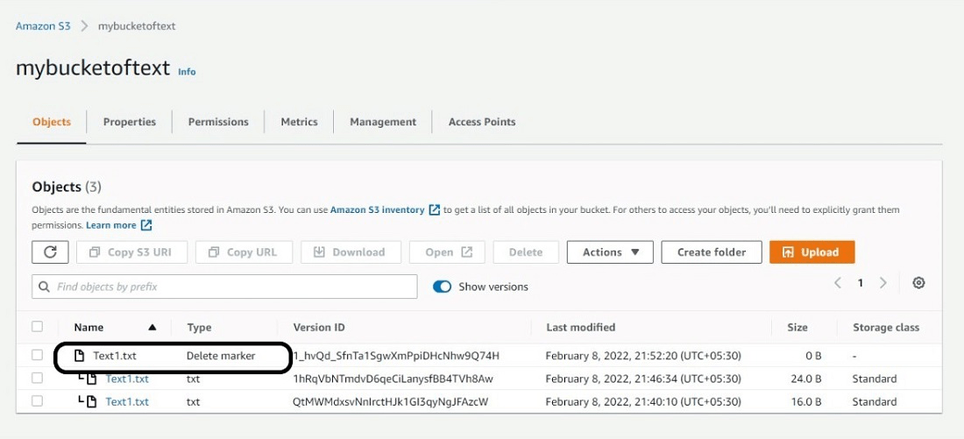Click the Download button
The height and width of the screenshot is (439, 964).
pyautogui.click(x=351, y=252)
